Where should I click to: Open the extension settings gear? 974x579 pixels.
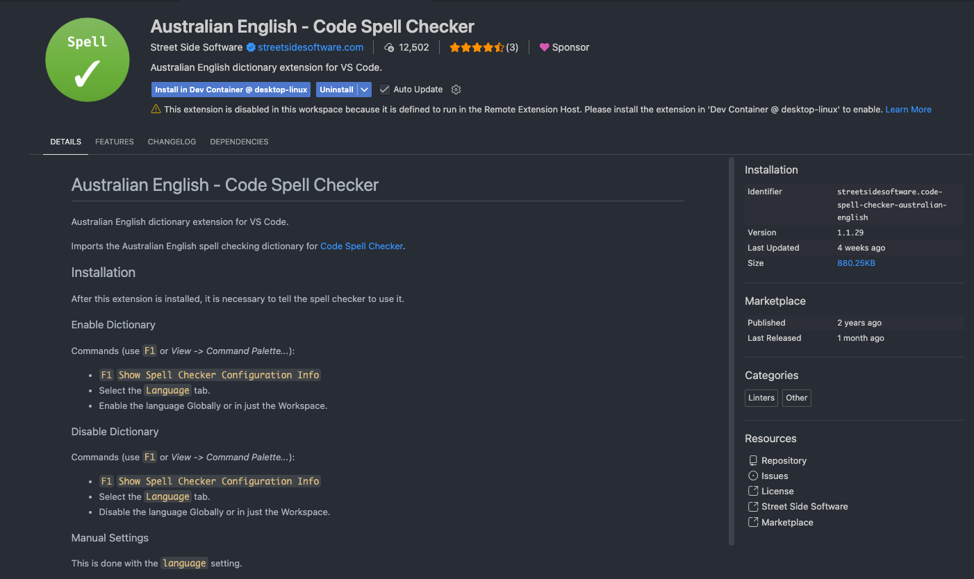pyautogui.click(x=456, y=90)
